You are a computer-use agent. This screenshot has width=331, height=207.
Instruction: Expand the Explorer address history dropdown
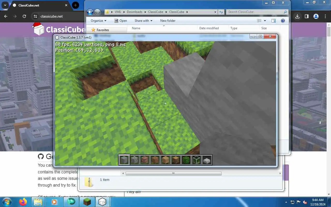pos(215,12)
